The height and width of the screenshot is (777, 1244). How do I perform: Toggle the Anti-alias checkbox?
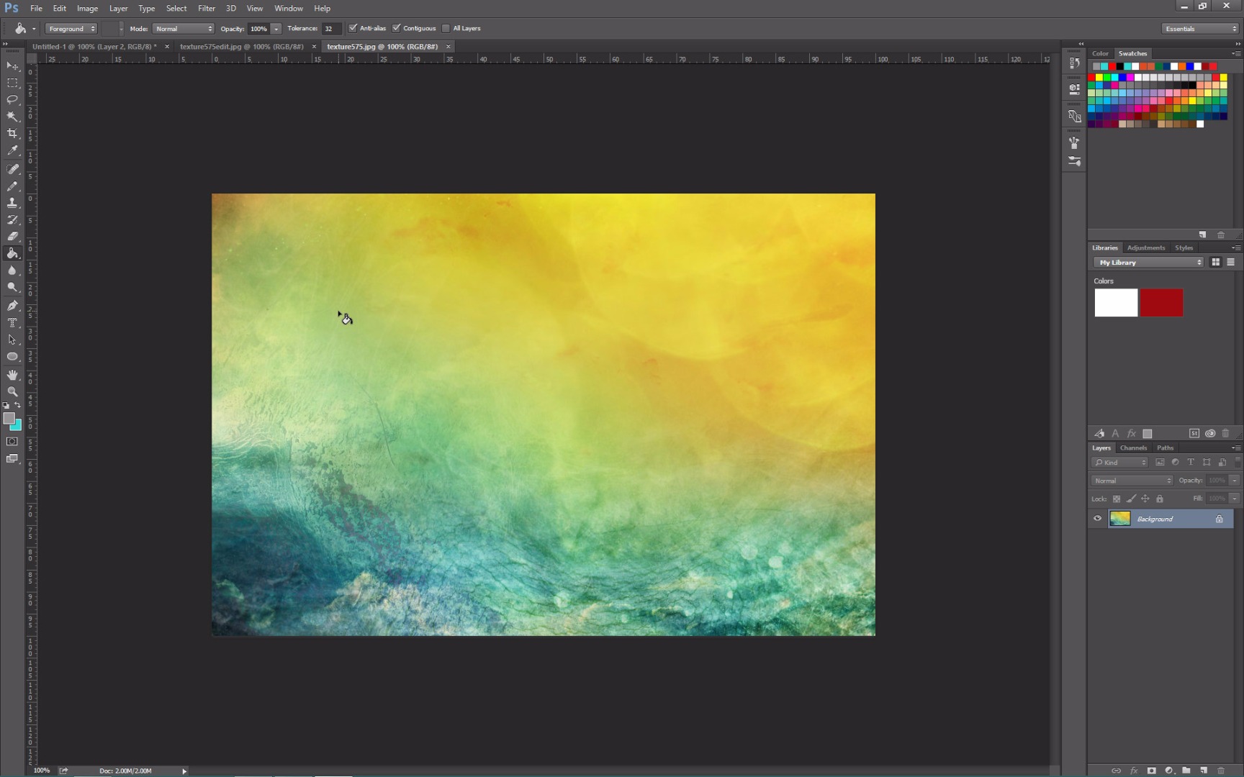point(353,28)
